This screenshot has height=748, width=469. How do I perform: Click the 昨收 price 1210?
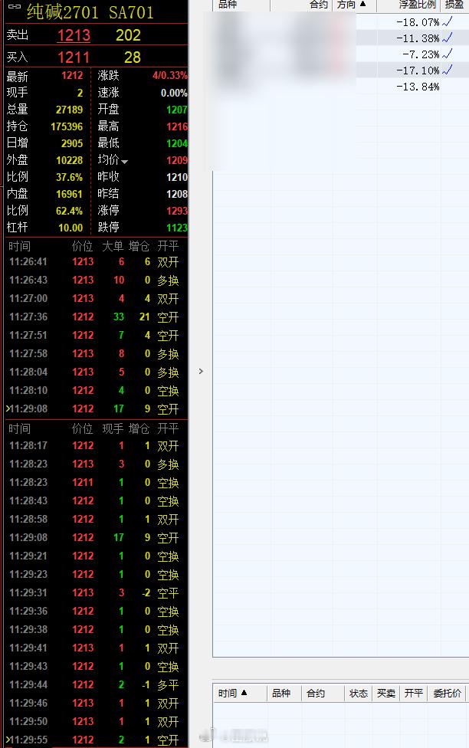click(x=176, y=177)
